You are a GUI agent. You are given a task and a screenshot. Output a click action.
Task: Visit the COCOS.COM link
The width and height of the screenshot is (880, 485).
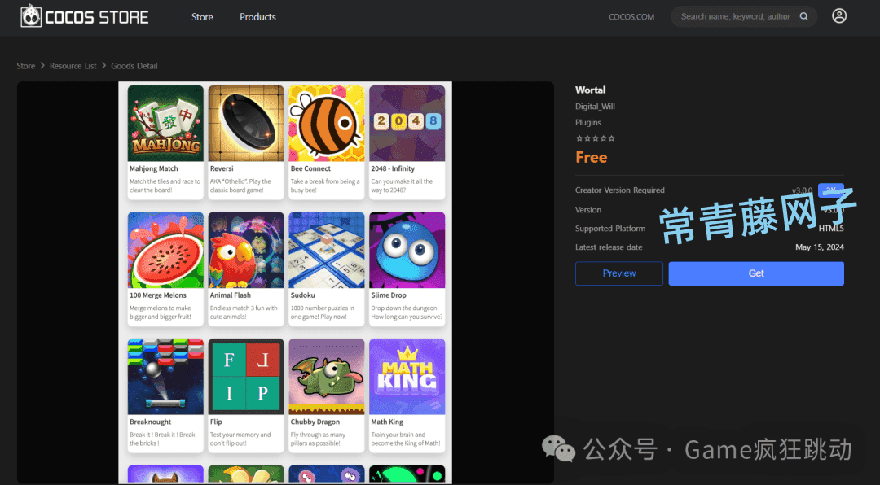(x=631, y=17)
